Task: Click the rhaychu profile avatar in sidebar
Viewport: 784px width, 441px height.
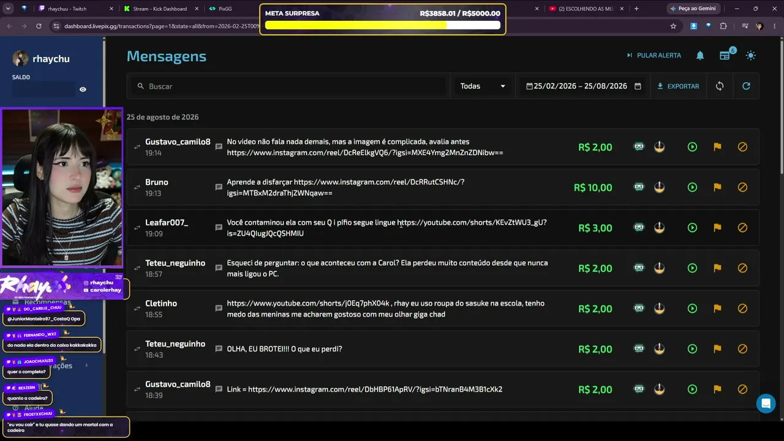Action: [x=20, y=59]
